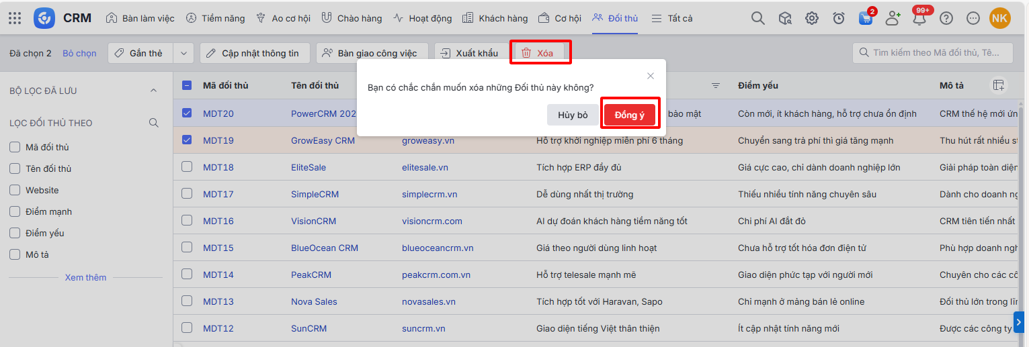Collapse the Bộ lọc đã lưu section
This screenshot has height=347, width=1029.
point(153,91)
